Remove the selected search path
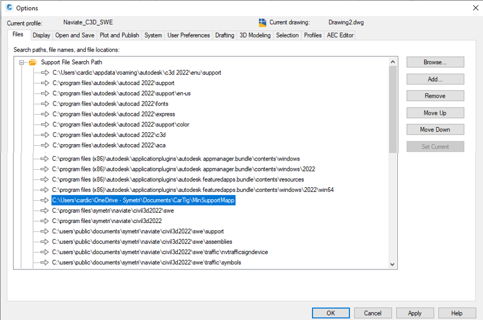This screenshot has width=483, height=320. pyautogui.click(x=435, y=96)
